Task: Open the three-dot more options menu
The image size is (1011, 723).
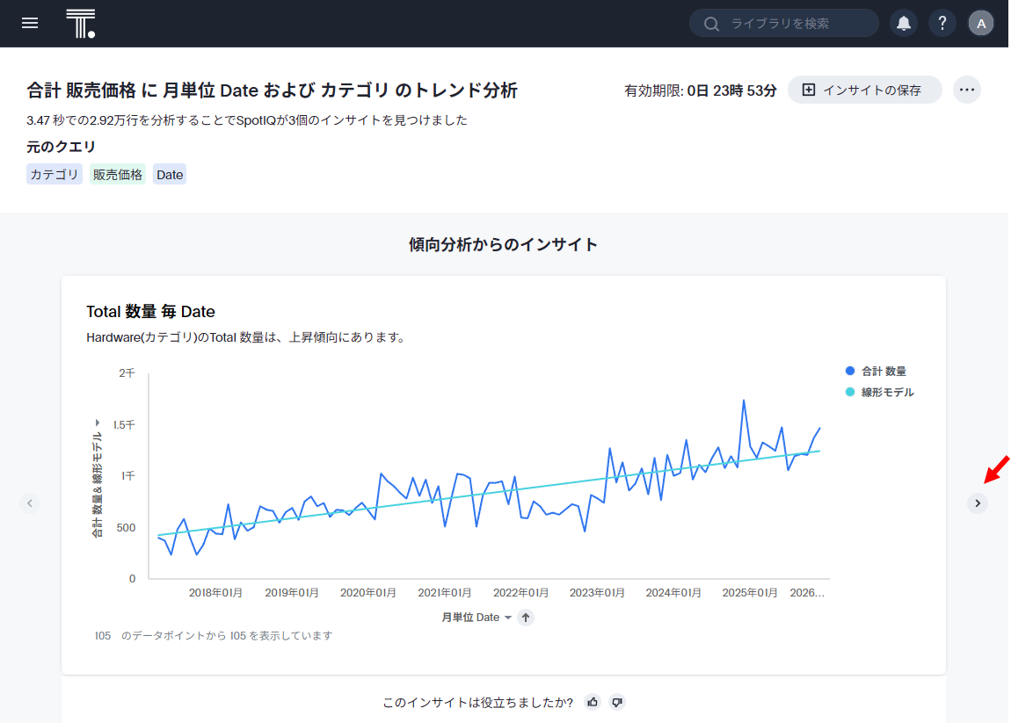Action: [x=967, y=90]
